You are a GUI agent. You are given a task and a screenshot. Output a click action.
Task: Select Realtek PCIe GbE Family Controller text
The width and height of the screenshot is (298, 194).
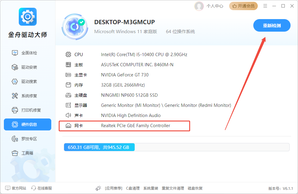coord(136,126)
